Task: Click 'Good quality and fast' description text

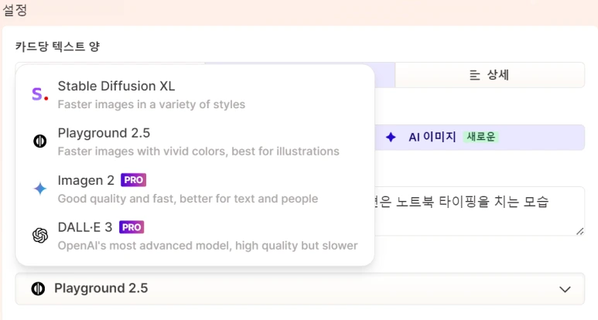Action: point(188,199)
